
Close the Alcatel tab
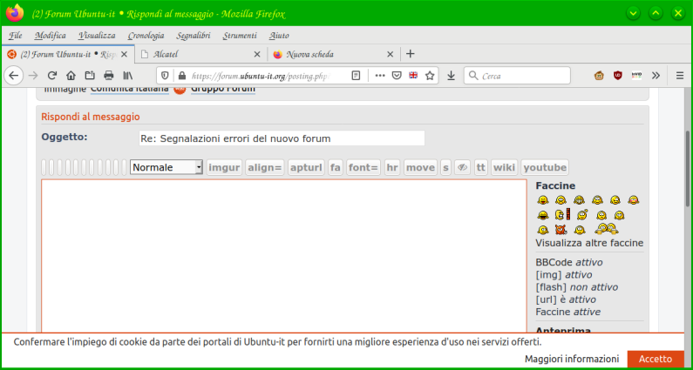[257, 54]
